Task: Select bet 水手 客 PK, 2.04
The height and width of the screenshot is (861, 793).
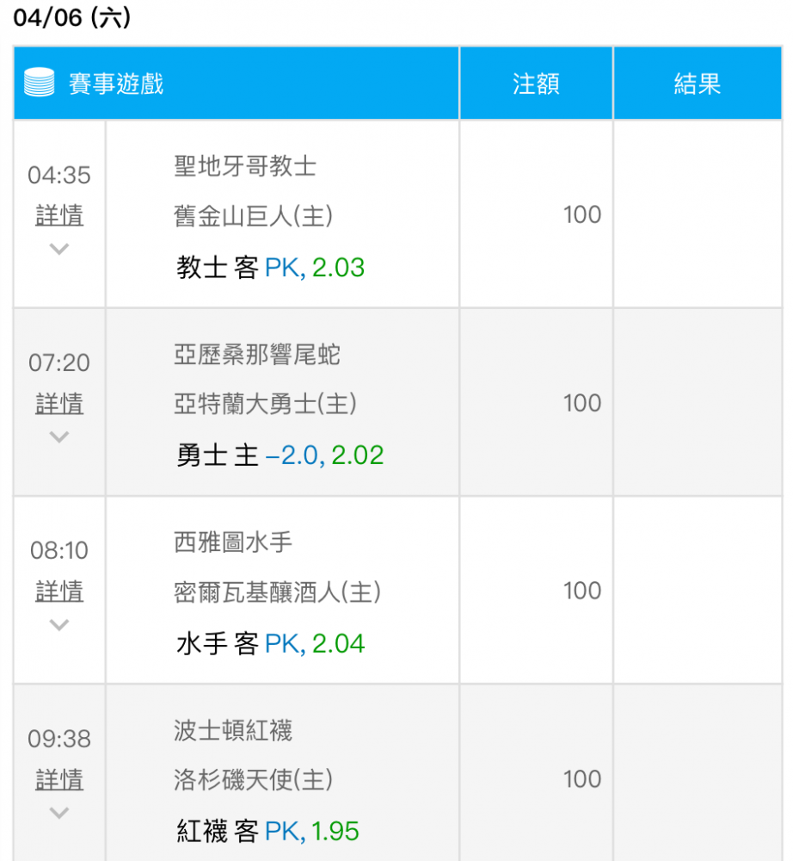Action: [x=270, y=643]
